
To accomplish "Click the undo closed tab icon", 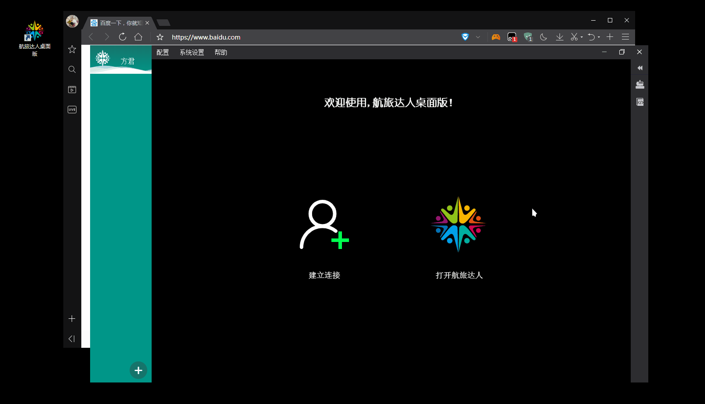I will pos(592,37).
